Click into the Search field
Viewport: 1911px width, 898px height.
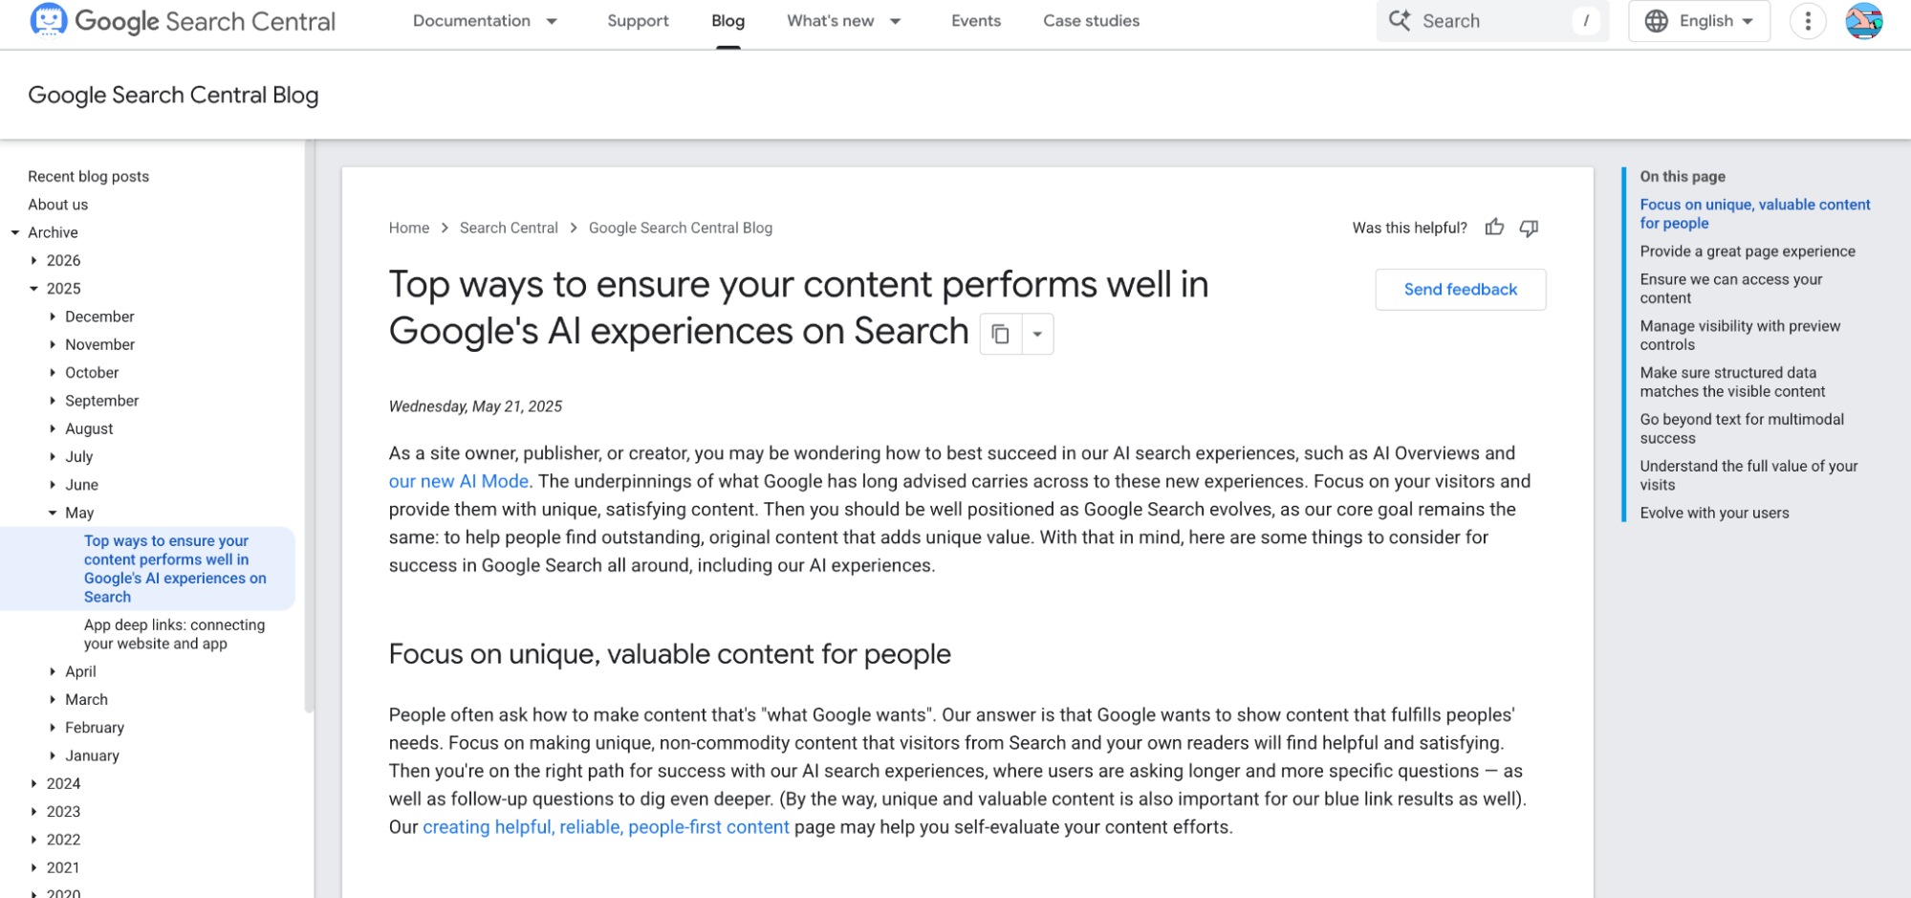coord(1492,21)
